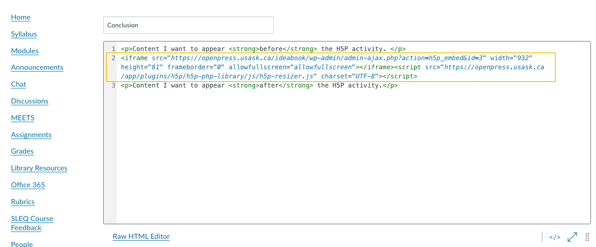
Task: Open the Chat link
Action: tap(18, 84)
